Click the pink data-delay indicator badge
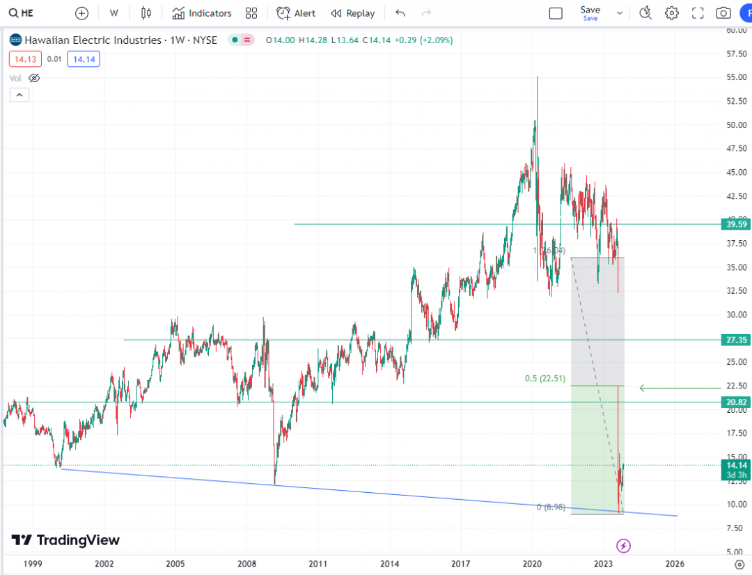The height and width of the screenshot is (575, 752). pos(247,40)
